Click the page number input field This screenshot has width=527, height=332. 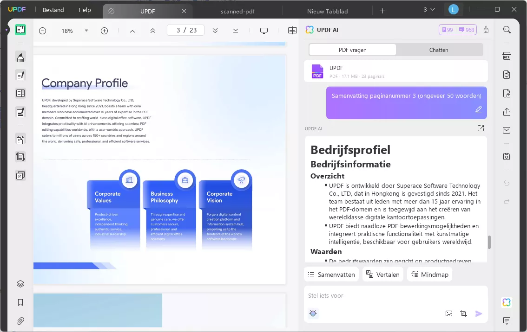pyautogui.click(x=185, y=30)
